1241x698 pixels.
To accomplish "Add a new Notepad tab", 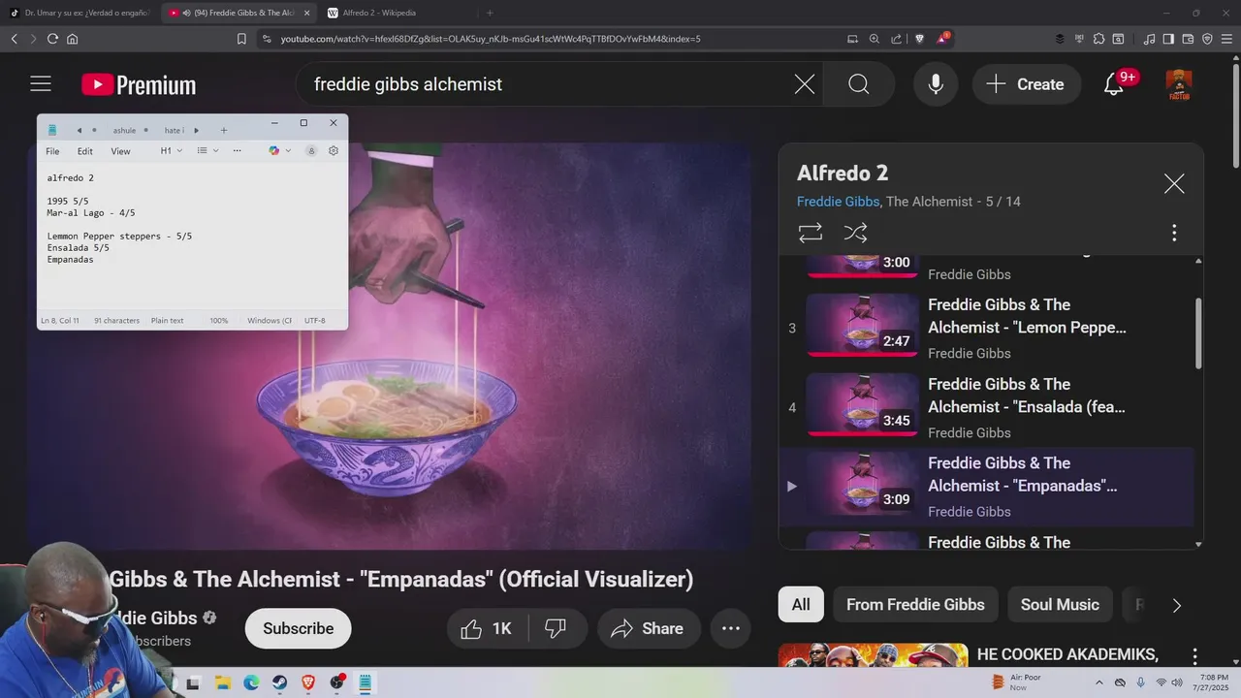I will [224, 130].
